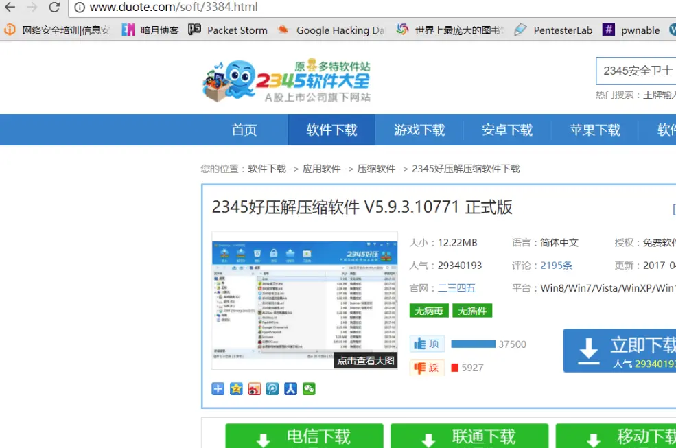Open the software screenshot thumbnail
This screenshot has height=448, width=676.
(x=305, y=300)
